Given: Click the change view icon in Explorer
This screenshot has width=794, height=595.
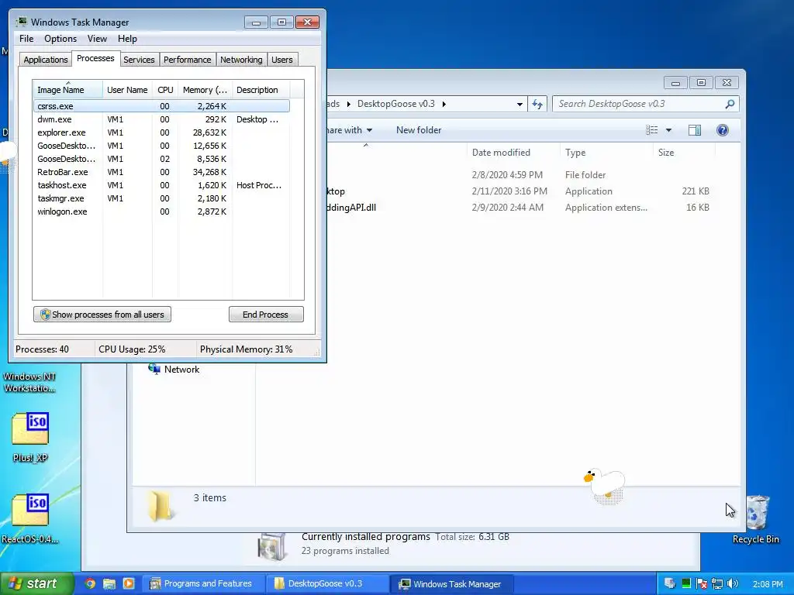Looking at the screenshot, I should click(651, 130).
